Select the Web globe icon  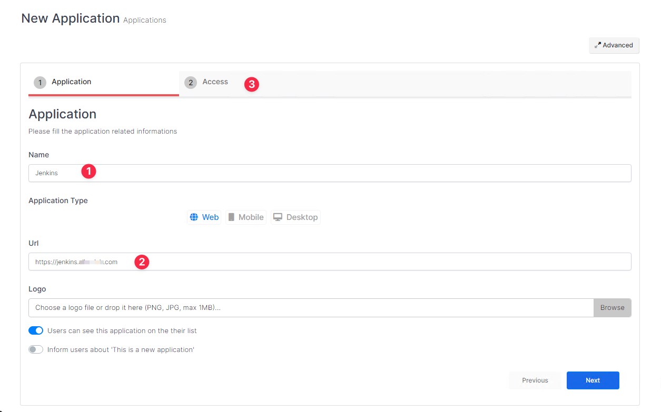point(194,217)
